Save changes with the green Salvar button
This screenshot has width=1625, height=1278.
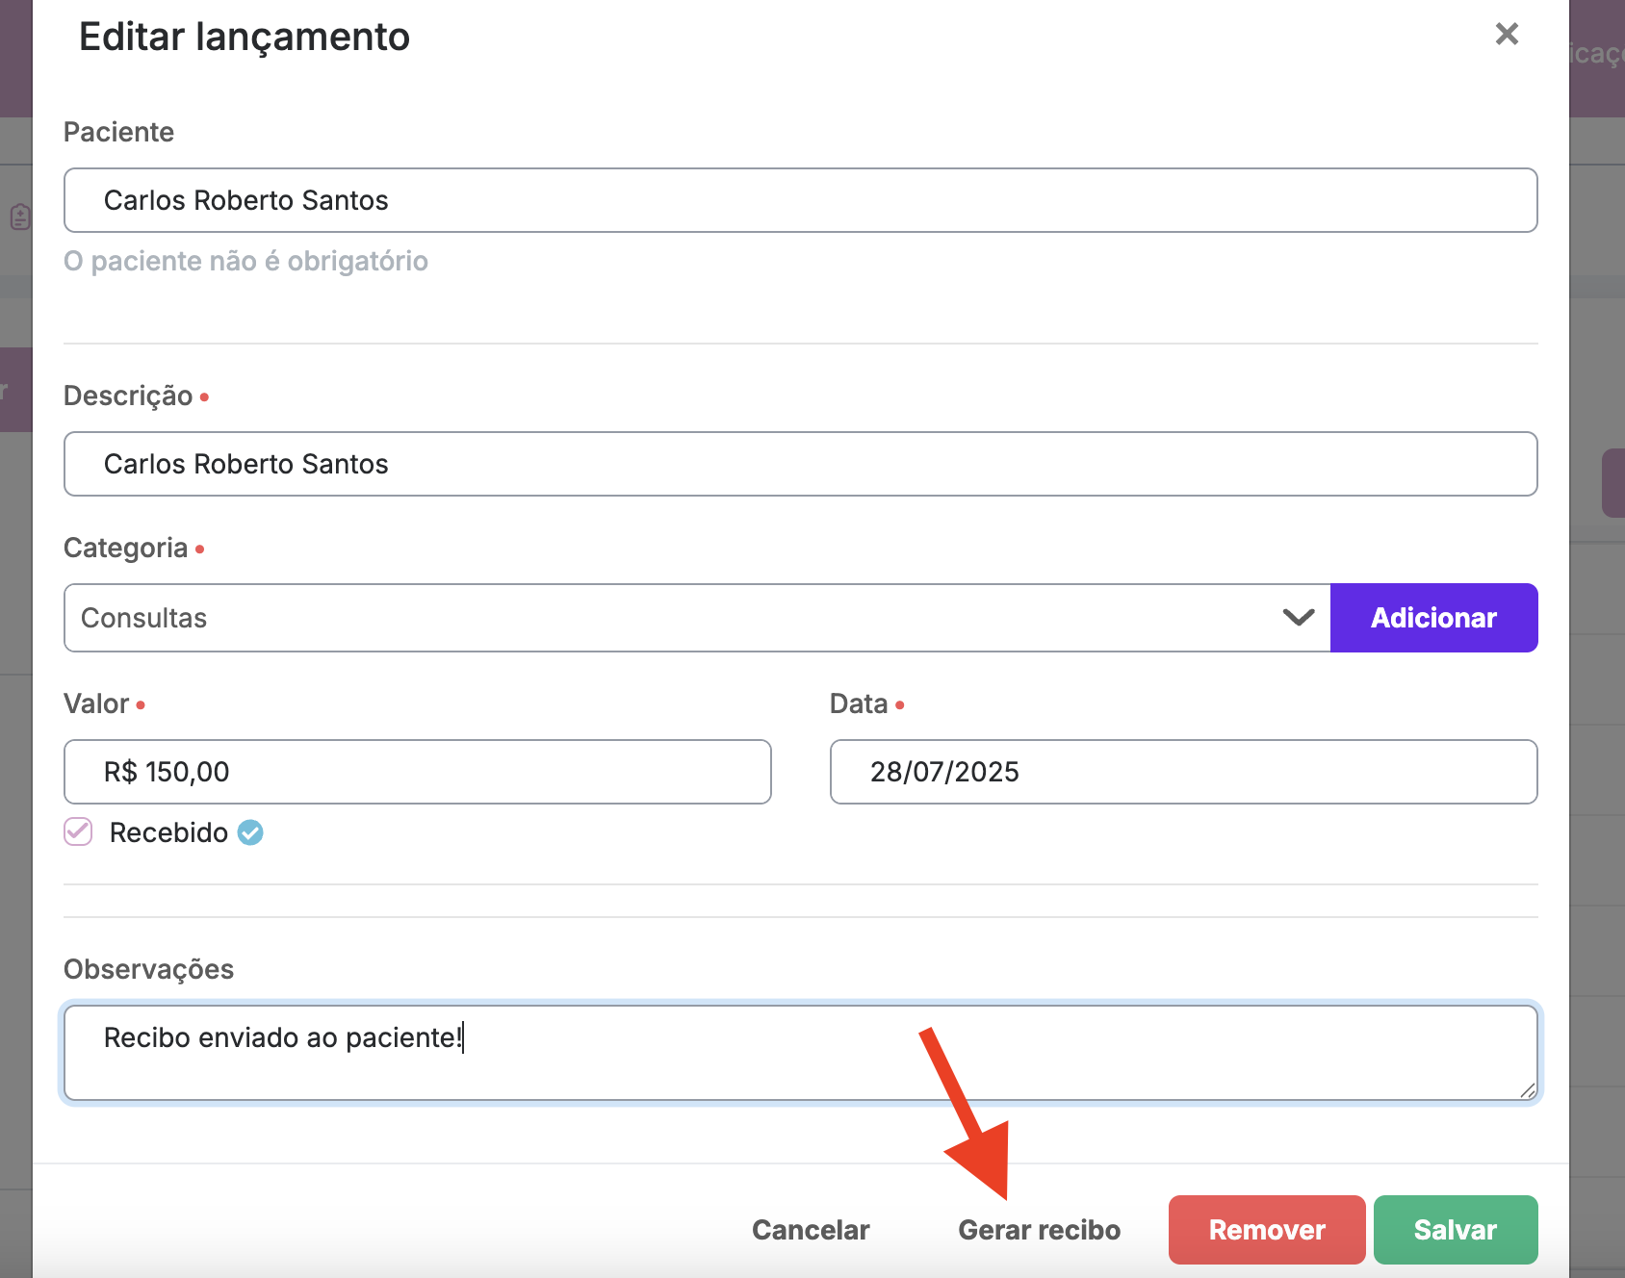click(1455, 1230)
